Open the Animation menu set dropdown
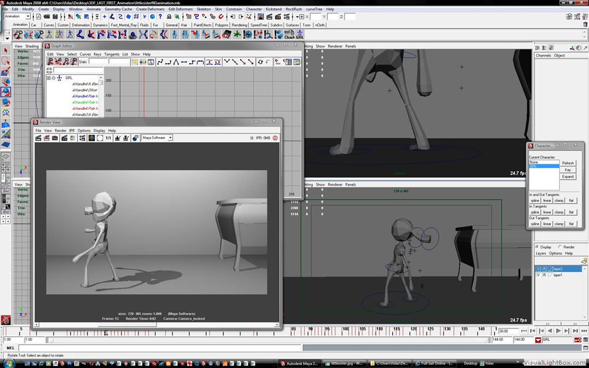The image size is (589, 368). (x=28, y=17)
